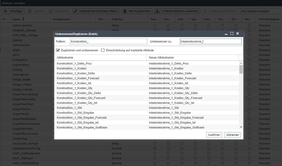Click the Spe... column header
The width and height of the screenshot is (282, 166).
click(x=195, y=19)
